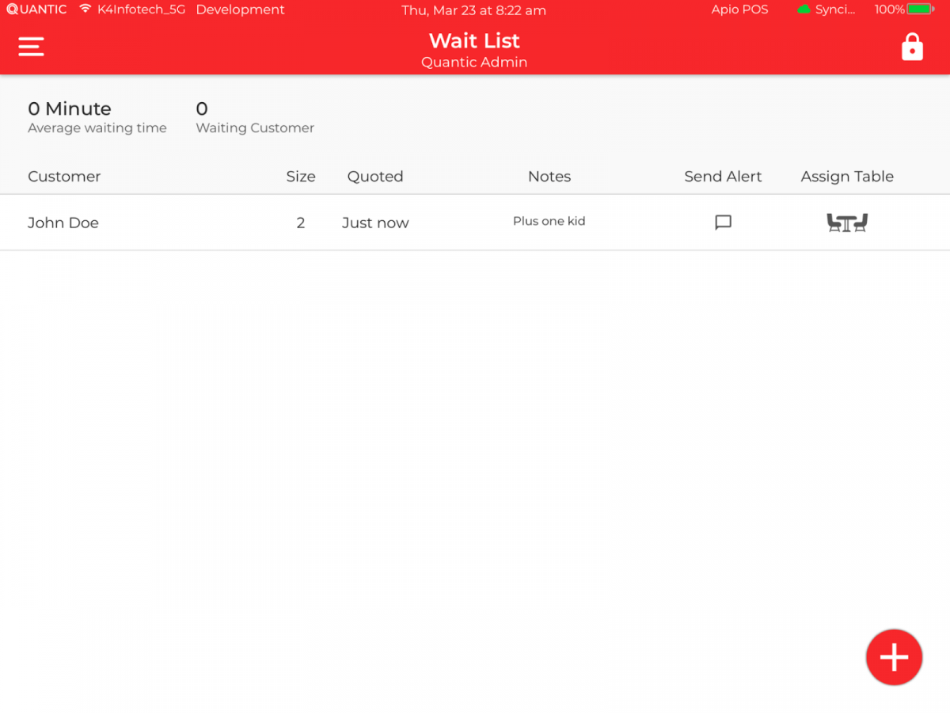Click the Assign Table column header
The image size is (950, 713).
[x=847, y=176]
